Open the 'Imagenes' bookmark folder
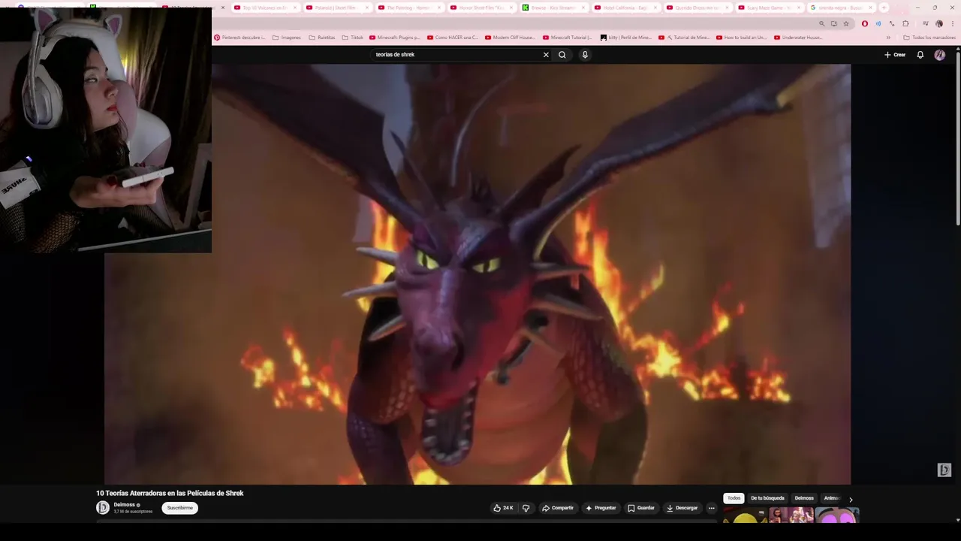Image resolution: width=961 pixels, height=541 pixels. click(287, 38)
